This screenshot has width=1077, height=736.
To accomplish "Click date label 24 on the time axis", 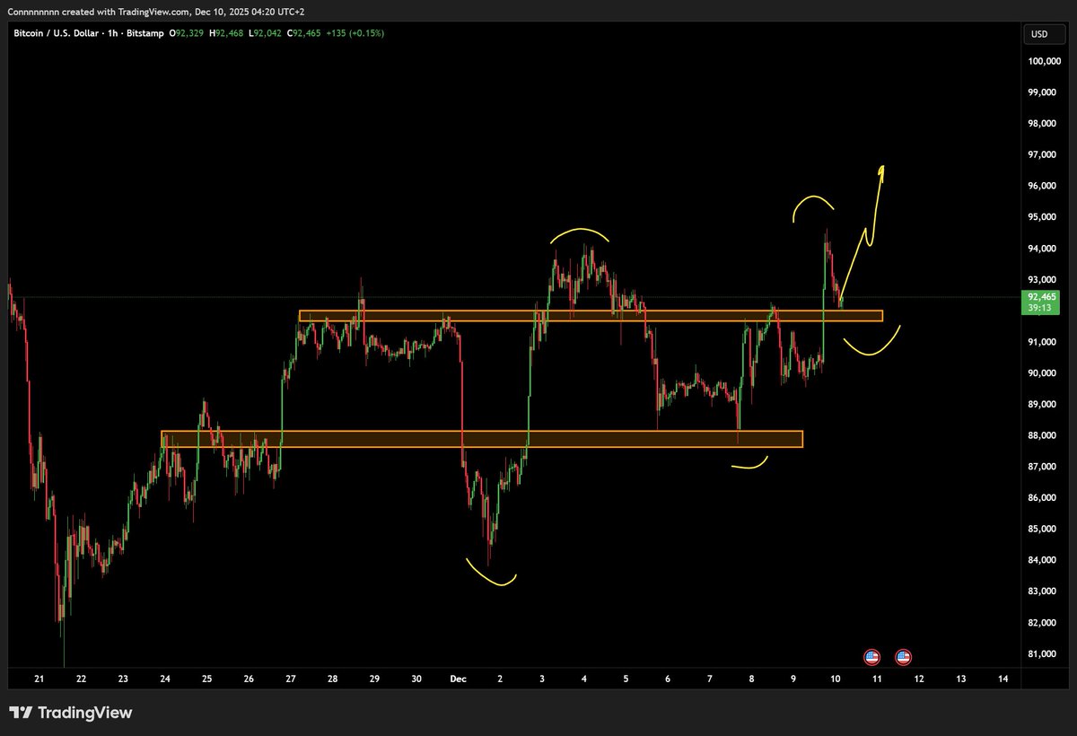I will pyautogui.click(x=165, y=679).
